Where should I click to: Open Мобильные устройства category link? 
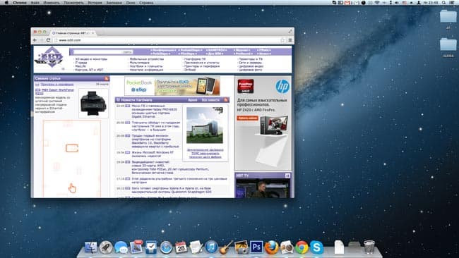(147, 59)
